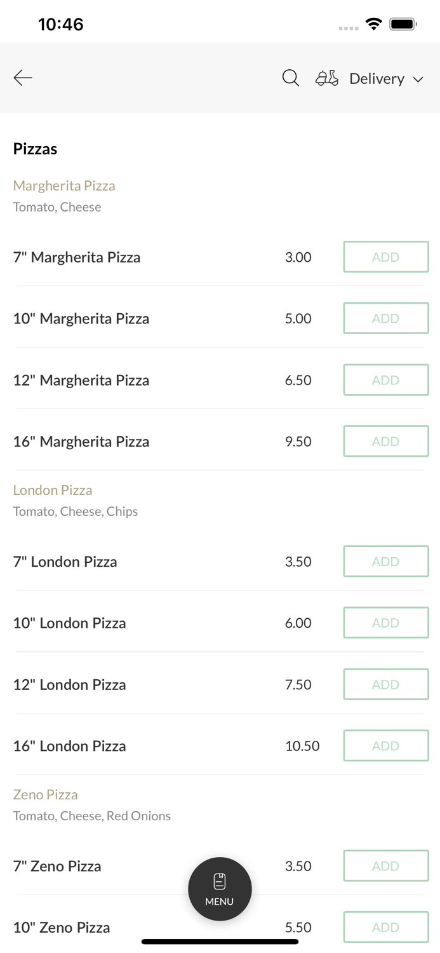Image resolution: width=440 pixels, height=953 pixels.
Task: Tap the battery indicator in status bar
Action: tap(403, 23)
